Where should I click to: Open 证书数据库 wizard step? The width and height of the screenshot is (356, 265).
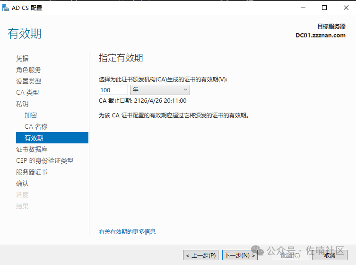(32, 150)
